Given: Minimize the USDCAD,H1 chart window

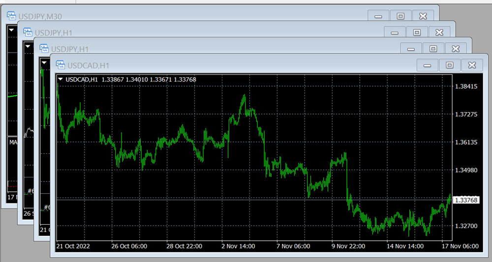Looking at the screenshot, I should point(427,65).
